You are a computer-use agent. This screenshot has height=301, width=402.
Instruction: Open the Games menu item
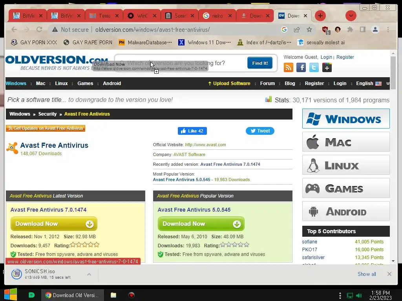coord(85,83)
